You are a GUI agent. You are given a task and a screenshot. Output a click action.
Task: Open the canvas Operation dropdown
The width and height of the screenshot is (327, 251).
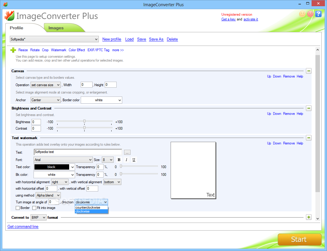[46, 85]
